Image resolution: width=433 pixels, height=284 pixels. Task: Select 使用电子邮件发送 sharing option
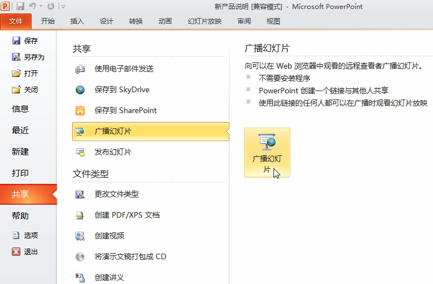tap(123, 69)
